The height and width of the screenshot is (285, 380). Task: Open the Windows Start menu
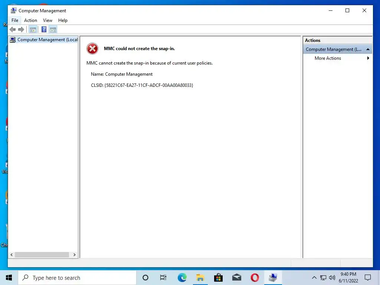[9, 278]
